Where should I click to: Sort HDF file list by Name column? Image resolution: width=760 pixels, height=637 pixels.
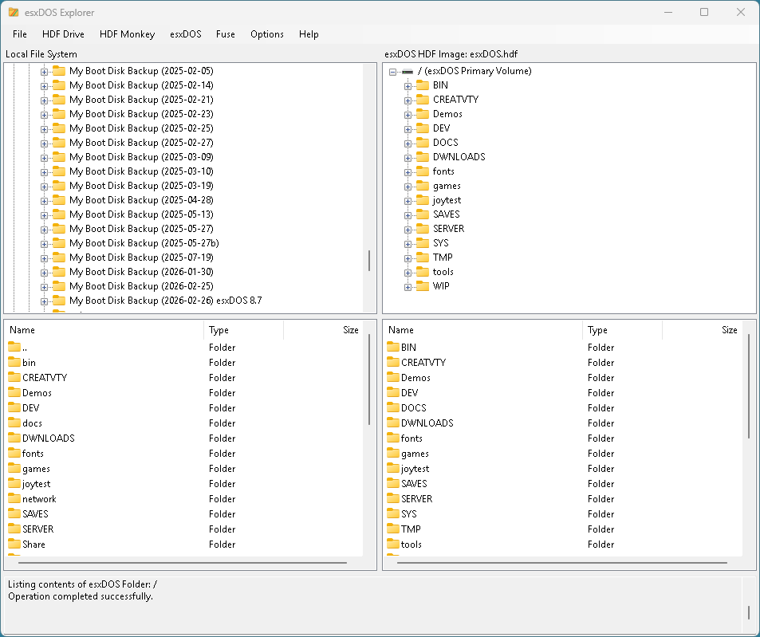coord(482,330)
